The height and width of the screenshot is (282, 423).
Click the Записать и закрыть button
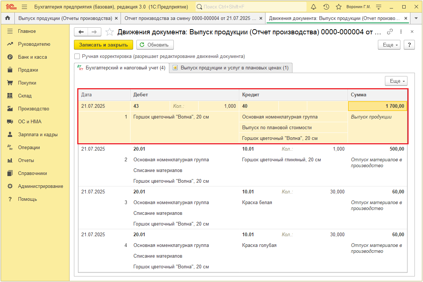coord(103,45)
